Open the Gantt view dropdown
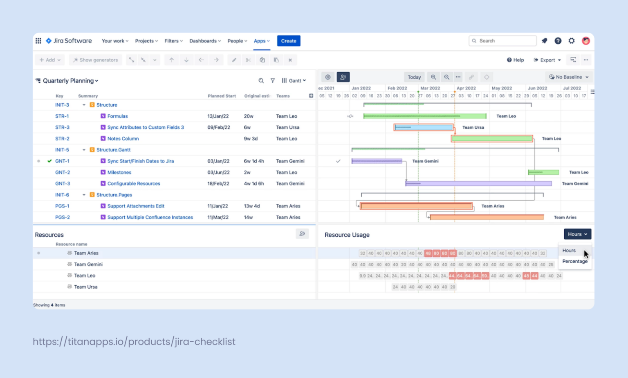This screenshot has height=378, width=628. coord(294,81)
